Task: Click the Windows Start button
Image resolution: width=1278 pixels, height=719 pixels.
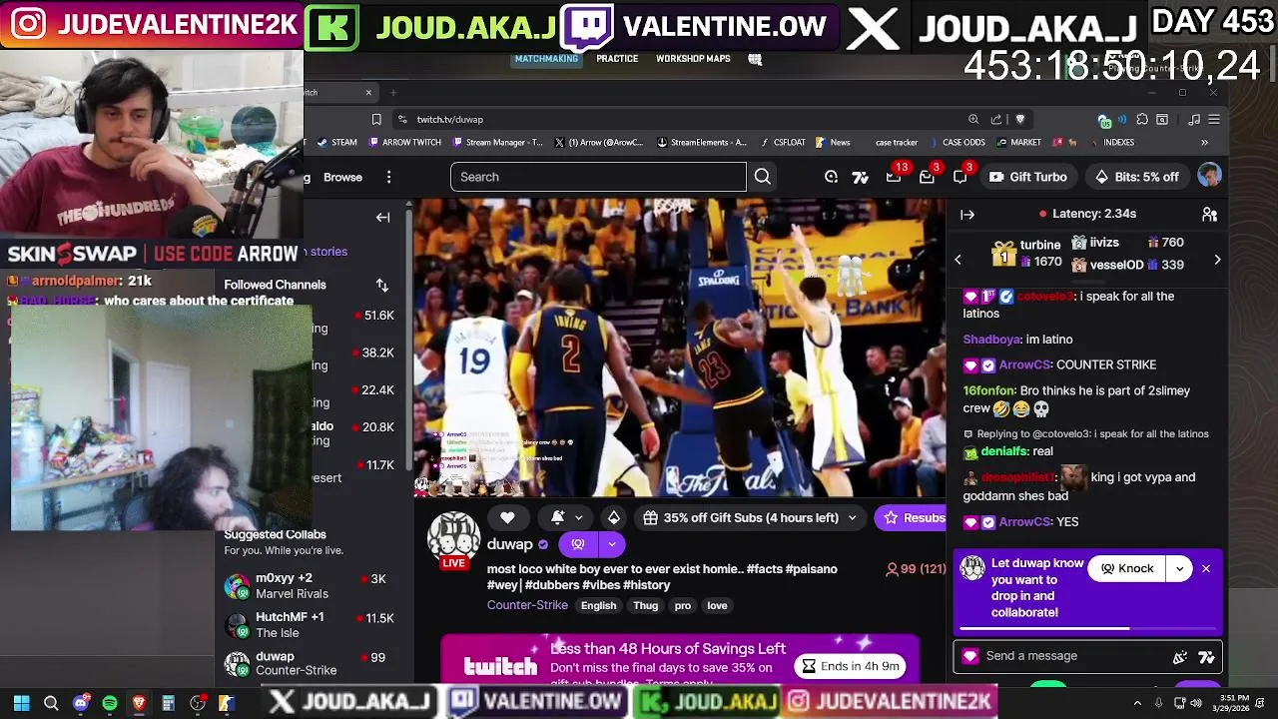Action: pos(21,703)
